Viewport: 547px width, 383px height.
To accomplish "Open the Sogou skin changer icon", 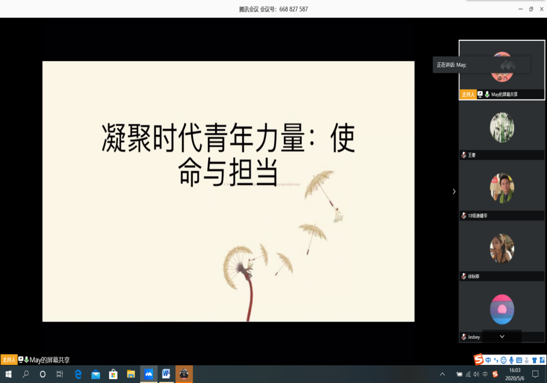I will pyautogui.click(x=534, y=360).
